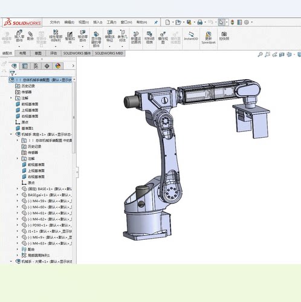Collapse the 机械手-底座<1> subassembly node

[11, 134]
